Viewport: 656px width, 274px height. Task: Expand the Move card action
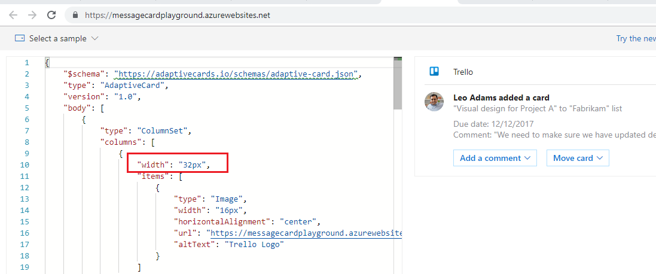(578, 158)
